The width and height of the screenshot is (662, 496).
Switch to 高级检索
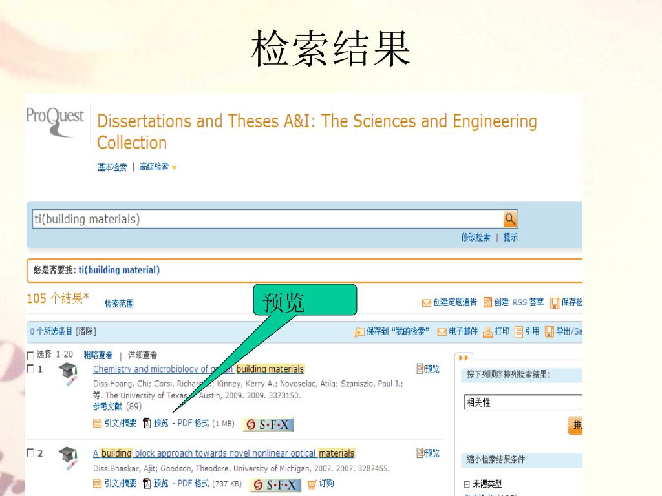pyautogui.click(x=154, y=167)
